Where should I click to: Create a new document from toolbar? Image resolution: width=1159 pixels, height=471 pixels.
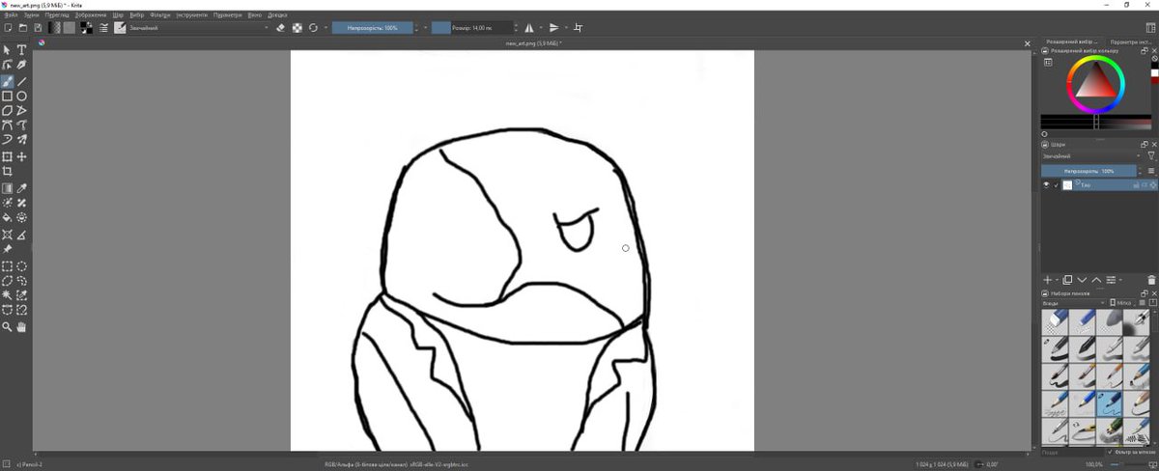[x=8, y=28]
